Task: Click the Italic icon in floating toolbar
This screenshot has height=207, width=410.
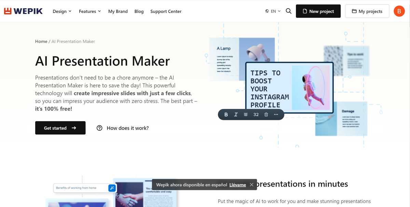Action: (236, 114)
